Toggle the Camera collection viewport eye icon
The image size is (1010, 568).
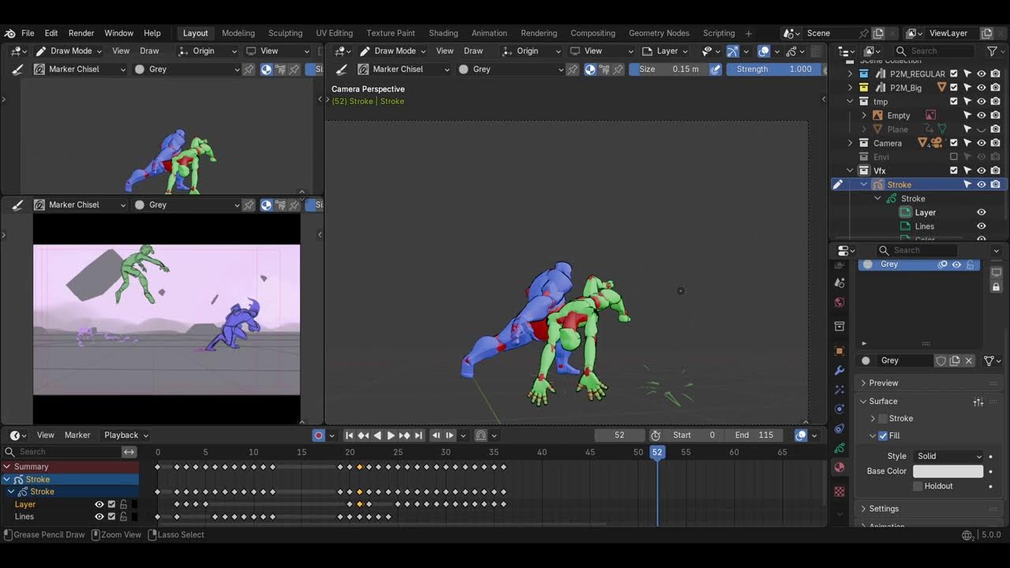pos(982,143)
